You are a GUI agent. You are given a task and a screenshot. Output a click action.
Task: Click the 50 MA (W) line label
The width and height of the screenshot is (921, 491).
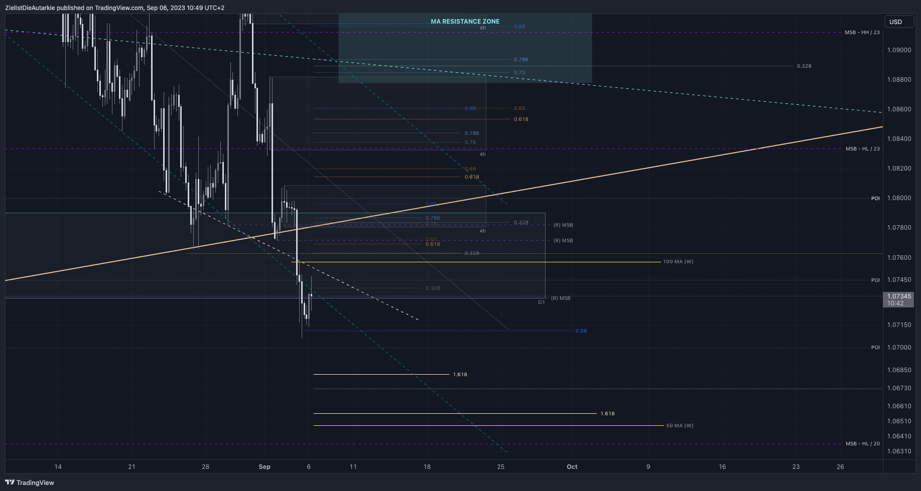click(x=680, y=426)
